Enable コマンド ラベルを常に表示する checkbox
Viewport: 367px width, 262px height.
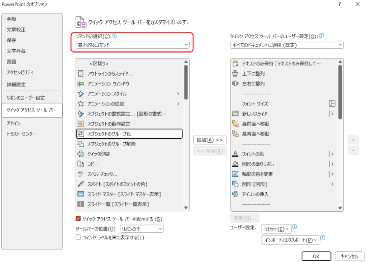click(78, 237)
